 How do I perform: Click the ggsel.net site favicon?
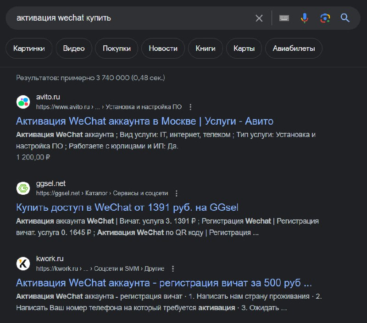(23, 188)
